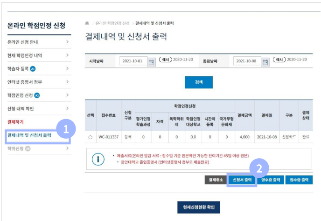The image size is (321, 221).
Task: Click the 온라인 학점인정 신청 sidebar title
Action: click(x=36, y=25)
